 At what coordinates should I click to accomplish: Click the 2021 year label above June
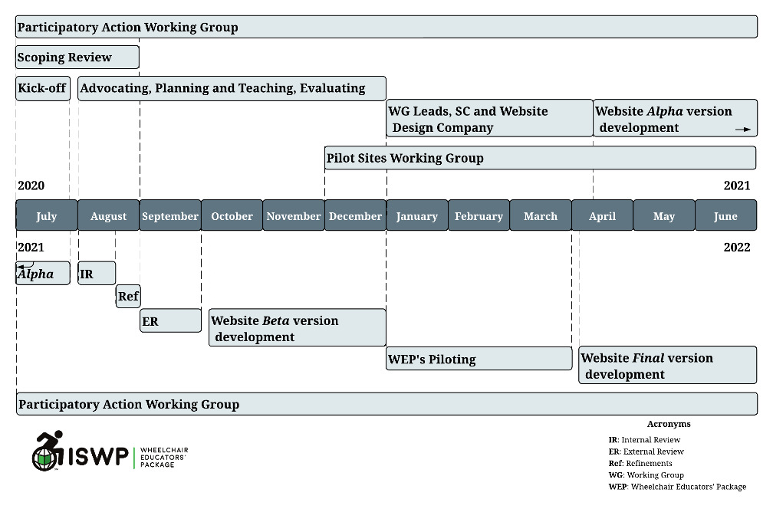(x=737, y=186)
